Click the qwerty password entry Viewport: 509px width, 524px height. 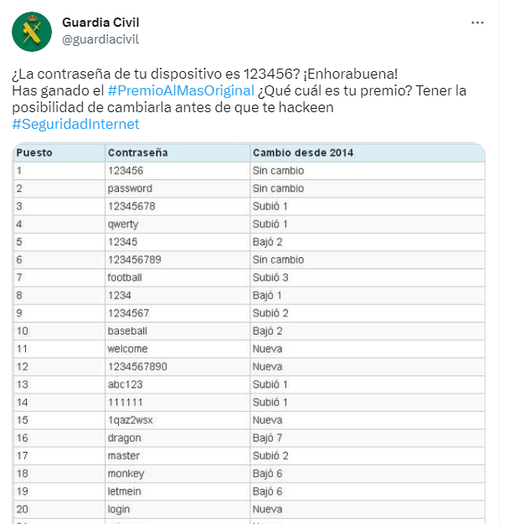click(x=123, y=224)
